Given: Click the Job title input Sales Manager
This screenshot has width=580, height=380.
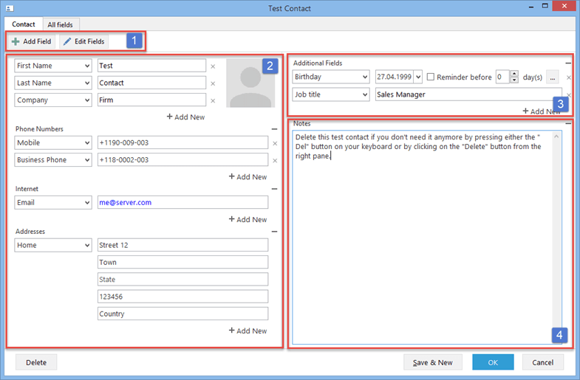Looking at the screenshot, I should tap(468, 94).
